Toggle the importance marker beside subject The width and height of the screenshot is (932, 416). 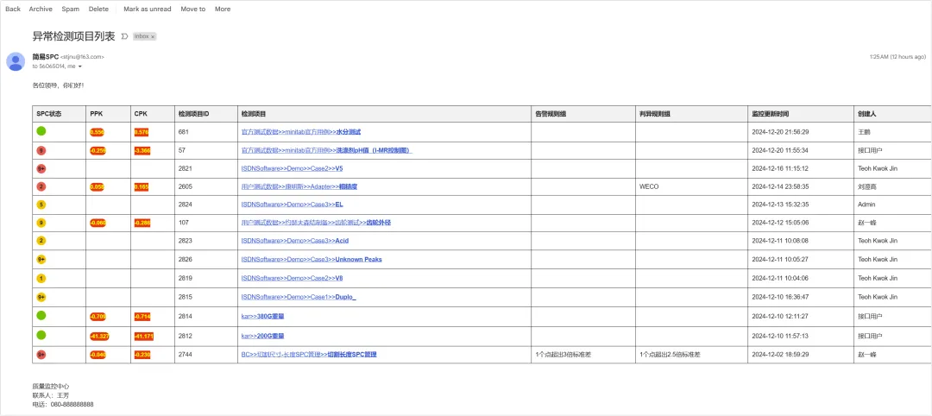(124, 36)
